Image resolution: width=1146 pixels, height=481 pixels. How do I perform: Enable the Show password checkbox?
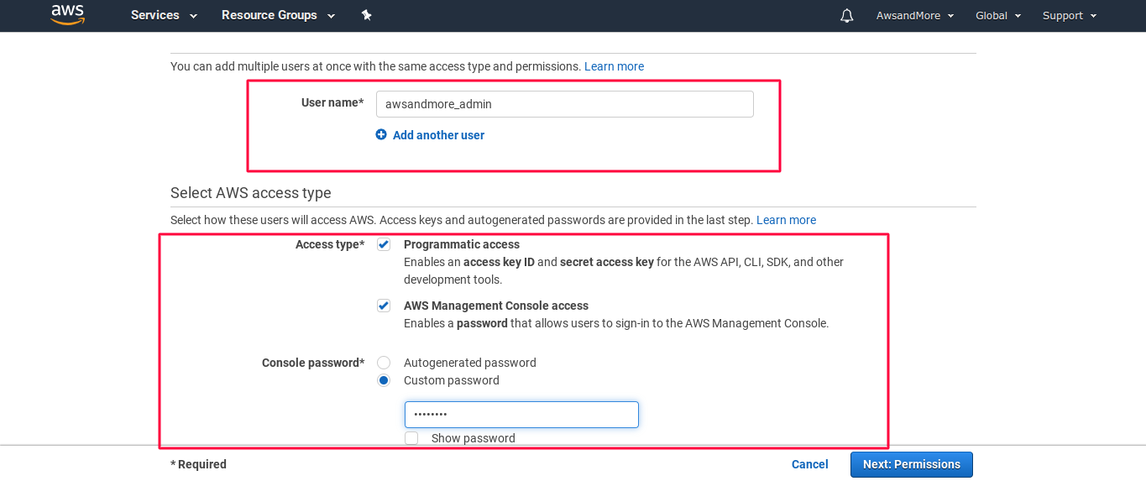click(x=411, y=438)
